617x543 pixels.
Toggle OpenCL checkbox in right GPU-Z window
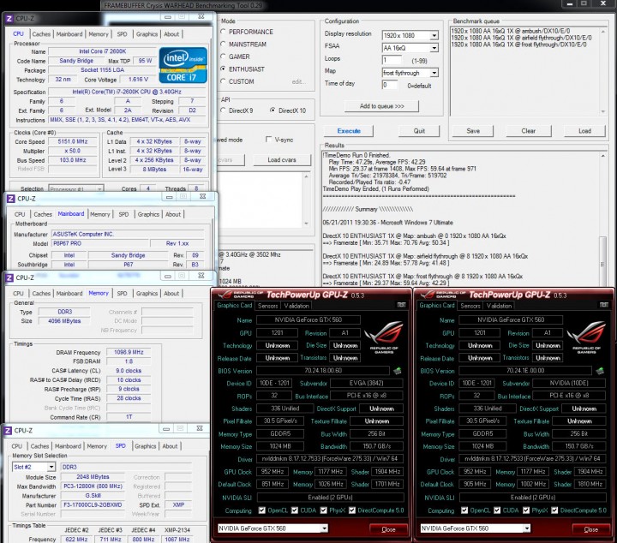pos(464,510)
